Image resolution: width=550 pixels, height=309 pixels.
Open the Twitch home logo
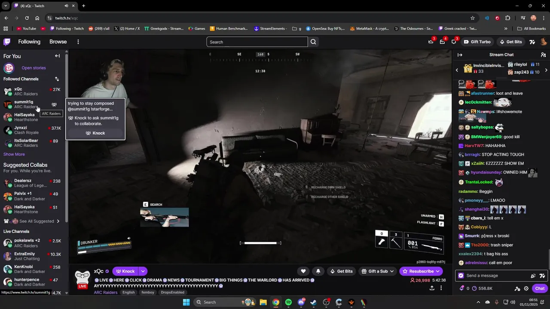(7, 42)
